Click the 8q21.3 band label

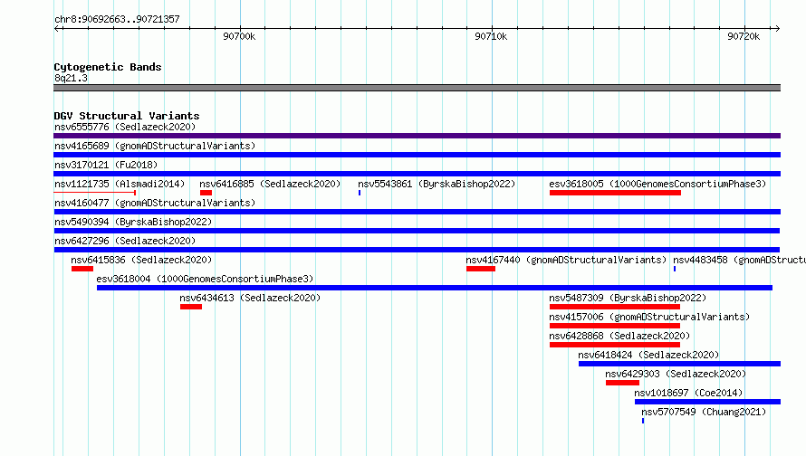click(71, 78)
